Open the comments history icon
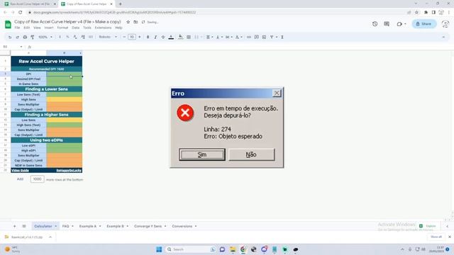Screen dimensions: 454x255 point(387,23)
